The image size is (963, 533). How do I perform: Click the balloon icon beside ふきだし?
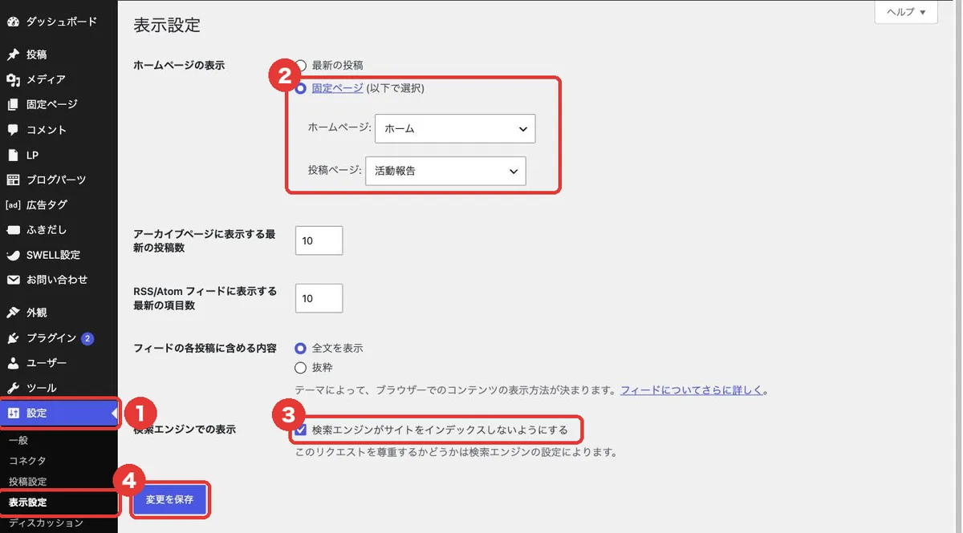(13, 230)
